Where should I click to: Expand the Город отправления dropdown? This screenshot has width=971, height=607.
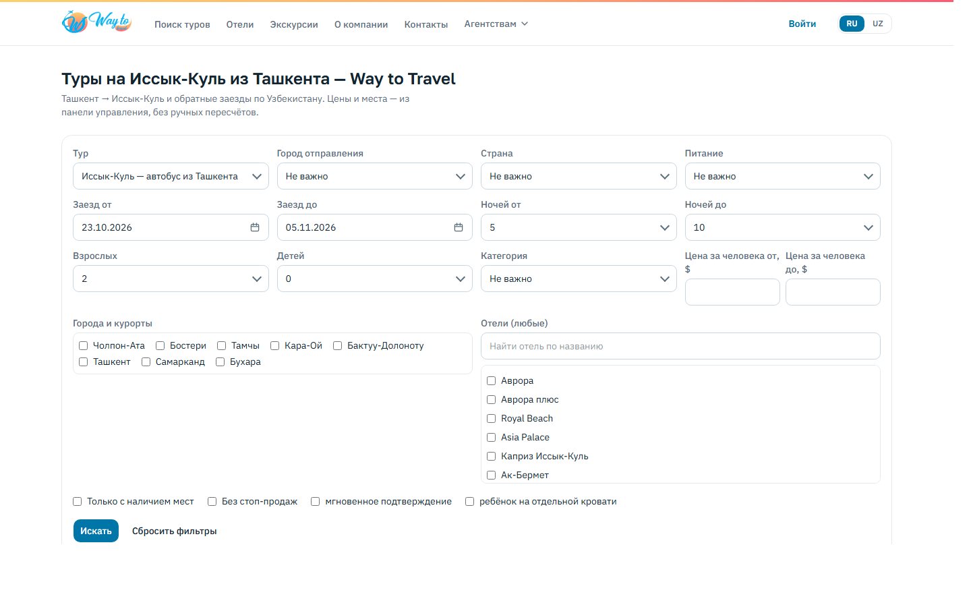pos(374,176)
